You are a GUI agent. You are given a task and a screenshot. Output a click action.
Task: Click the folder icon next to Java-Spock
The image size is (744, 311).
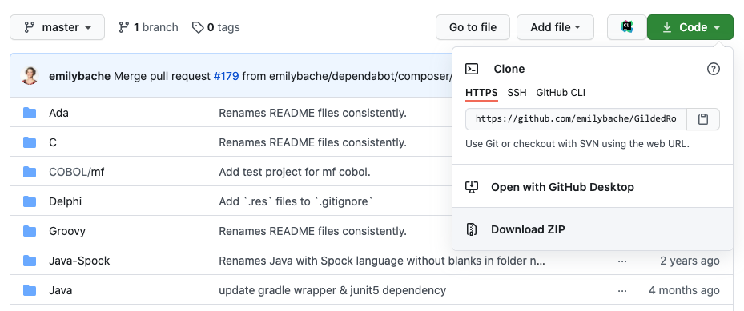pyautogui.click(x=30, y=261)
